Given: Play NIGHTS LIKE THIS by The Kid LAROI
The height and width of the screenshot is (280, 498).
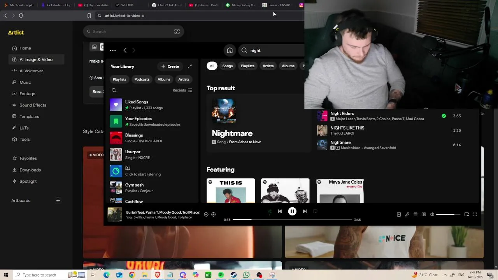Looking at the screenshot, I should tap(322, 130).
